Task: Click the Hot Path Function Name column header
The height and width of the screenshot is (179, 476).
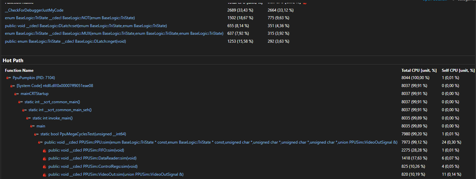Action: coord(19,70)
